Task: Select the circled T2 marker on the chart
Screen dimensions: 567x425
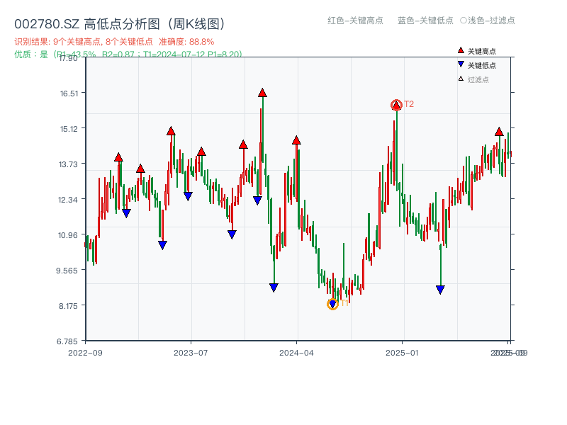Action: (395, 105)
